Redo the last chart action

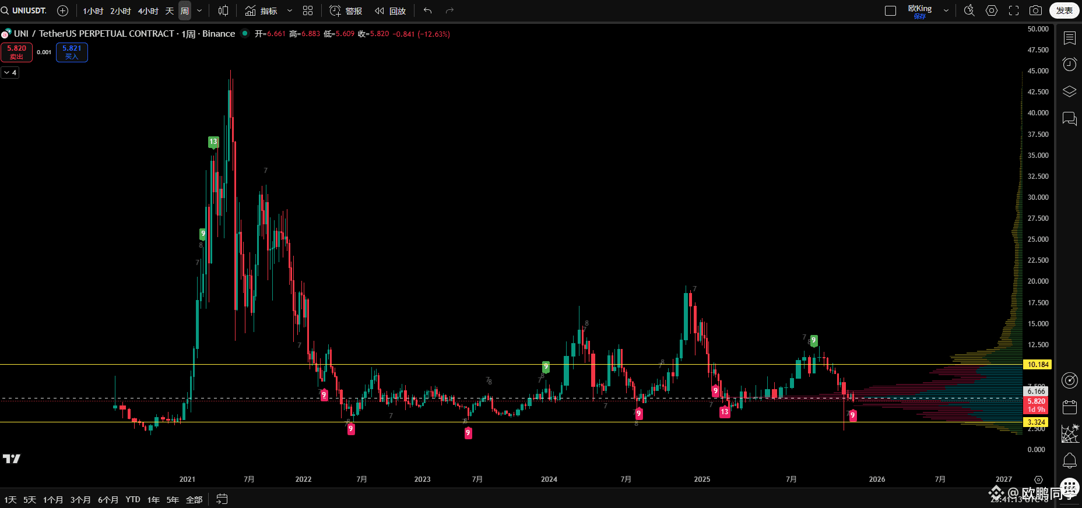[x=449, y=10]
